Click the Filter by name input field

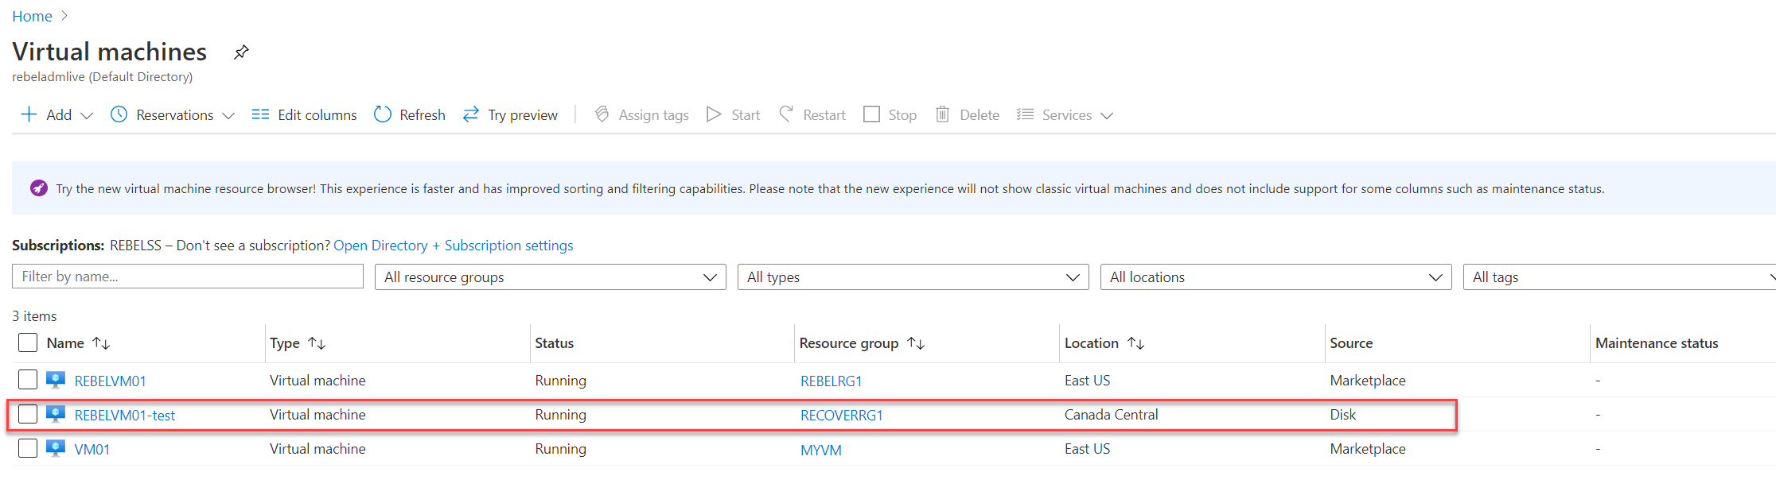188,277
